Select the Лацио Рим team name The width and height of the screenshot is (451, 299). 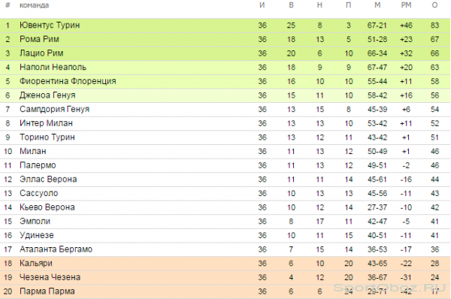pyautogui.click(x=41, y=53)
